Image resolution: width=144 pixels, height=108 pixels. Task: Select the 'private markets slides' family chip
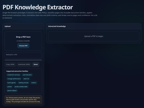coord(21,87)
